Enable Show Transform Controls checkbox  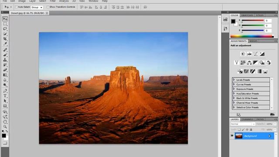click(x=48, y=7)
